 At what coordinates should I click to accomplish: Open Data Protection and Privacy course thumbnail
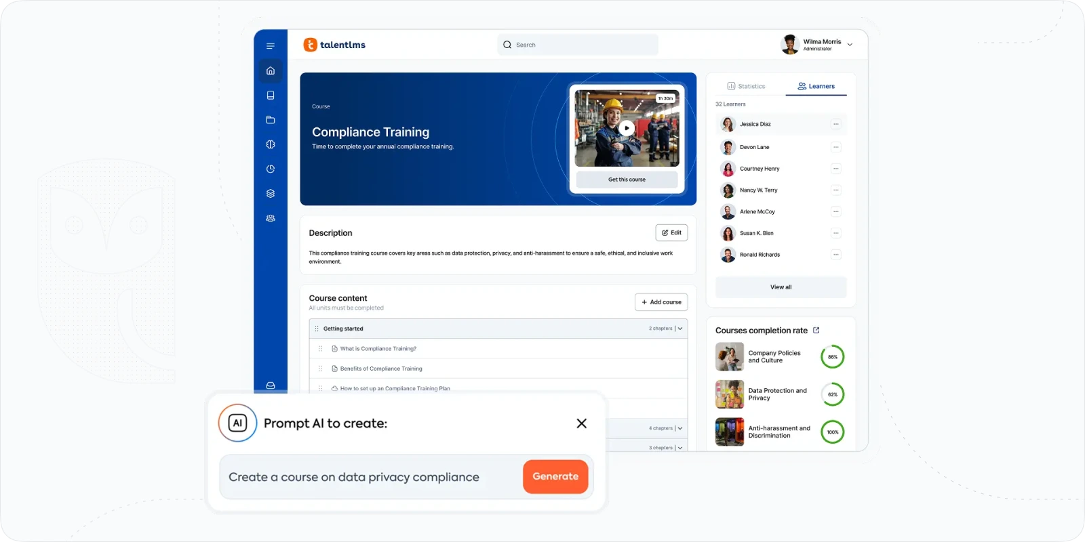pos(730,394)
